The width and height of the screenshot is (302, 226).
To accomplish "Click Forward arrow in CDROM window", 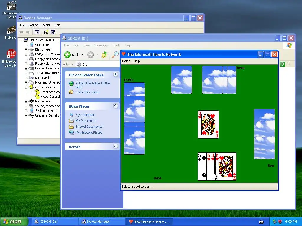I will click(91, 55).
